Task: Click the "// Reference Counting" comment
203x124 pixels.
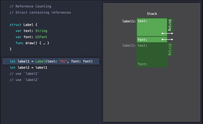Action: (x=30, y=6)
